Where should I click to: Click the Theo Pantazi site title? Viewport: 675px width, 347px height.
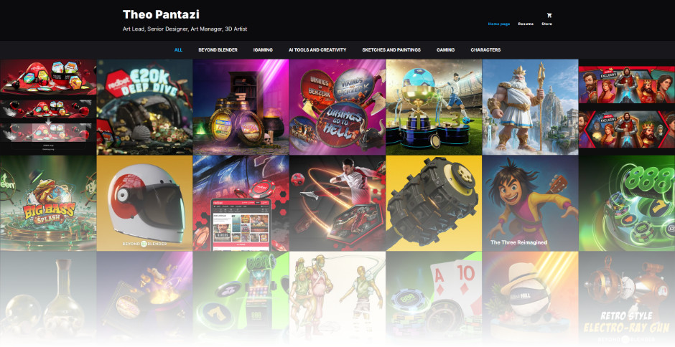coord(161,14)
